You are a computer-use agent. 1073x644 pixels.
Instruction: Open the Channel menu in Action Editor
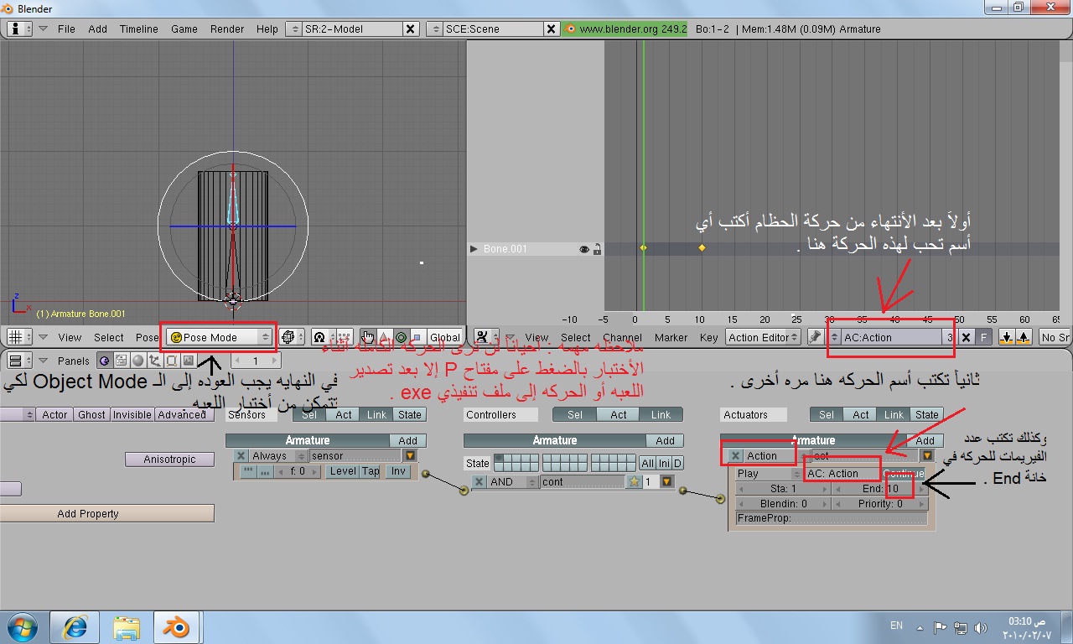click(622, 337)
